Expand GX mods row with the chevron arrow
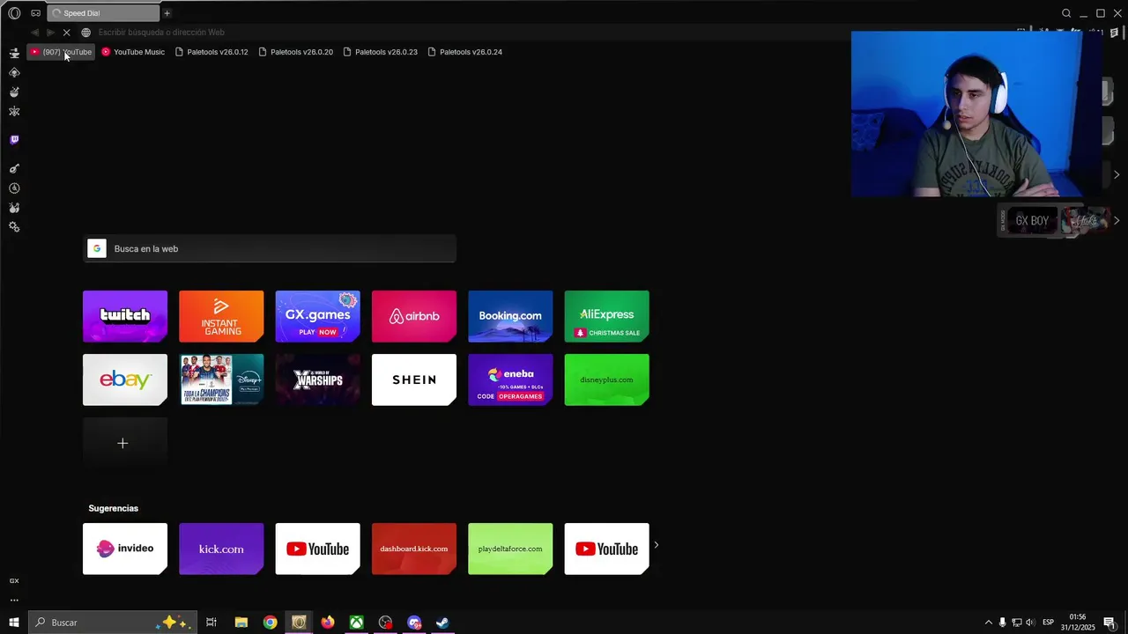Screen dimensions: 1128x634 [1117, 221]
